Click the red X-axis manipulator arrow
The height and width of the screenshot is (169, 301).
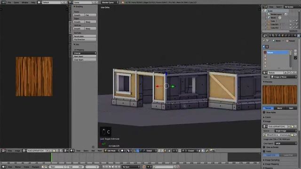158,86
